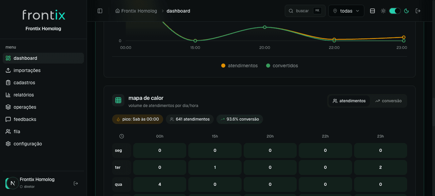435x196 pixels.
Task: Click the configuração gear icon
Action: 8,144
